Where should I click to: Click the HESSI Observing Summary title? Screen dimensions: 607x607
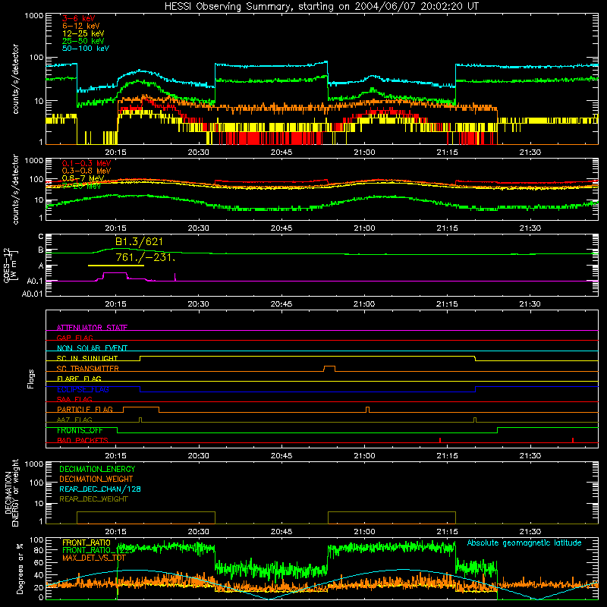pyautogui.click(x=321, y=6)
